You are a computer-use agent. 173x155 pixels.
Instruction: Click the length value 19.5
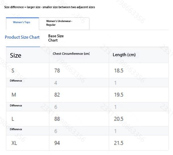[x=119, y=95]
